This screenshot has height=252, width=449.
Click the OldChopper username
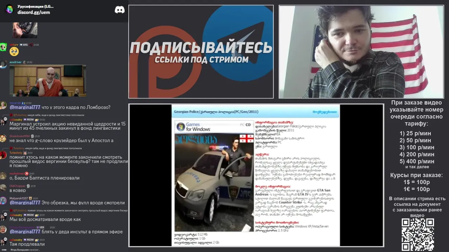coord(18,186)
